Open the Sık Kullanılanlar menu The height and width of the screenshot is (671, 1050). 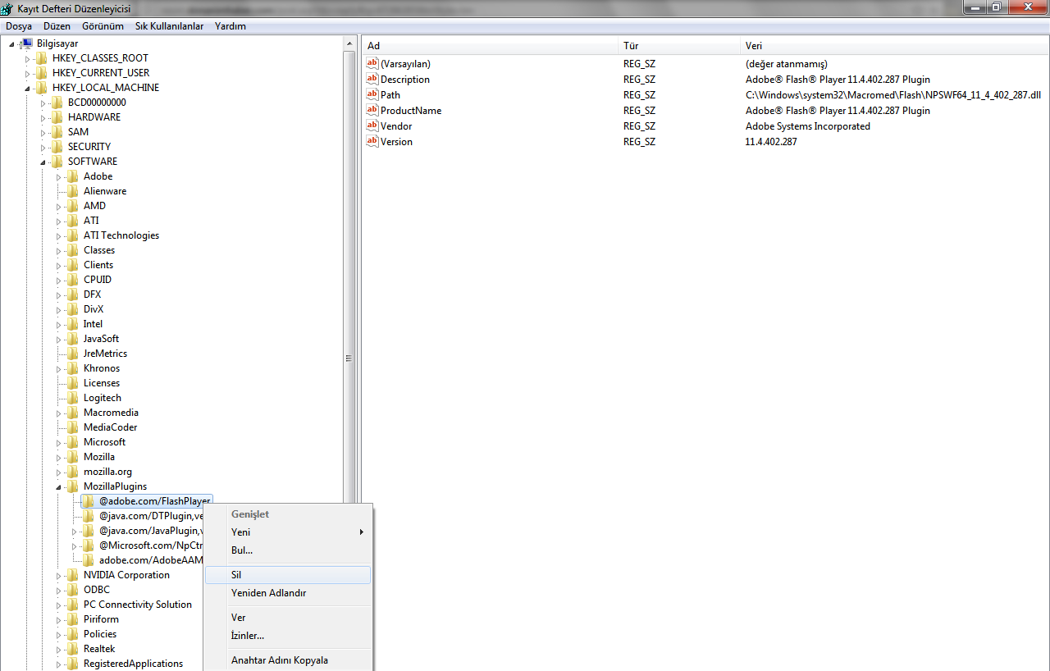(x=169, y=26)
